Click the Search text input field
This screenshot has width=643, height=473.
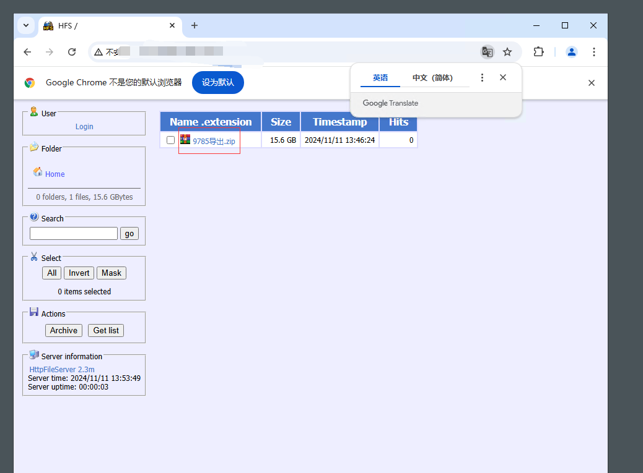click(74, 234)
